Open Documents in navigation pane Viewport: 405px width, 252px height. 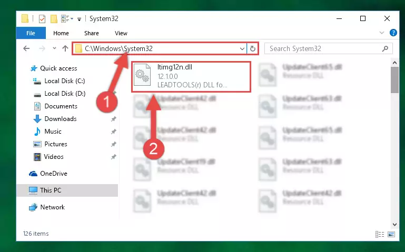point(61,106)
